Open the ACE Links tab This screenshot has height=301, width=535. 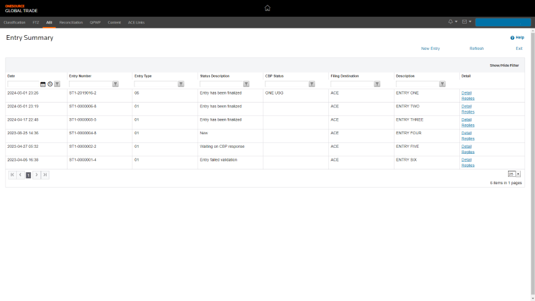tap(136, 22)
